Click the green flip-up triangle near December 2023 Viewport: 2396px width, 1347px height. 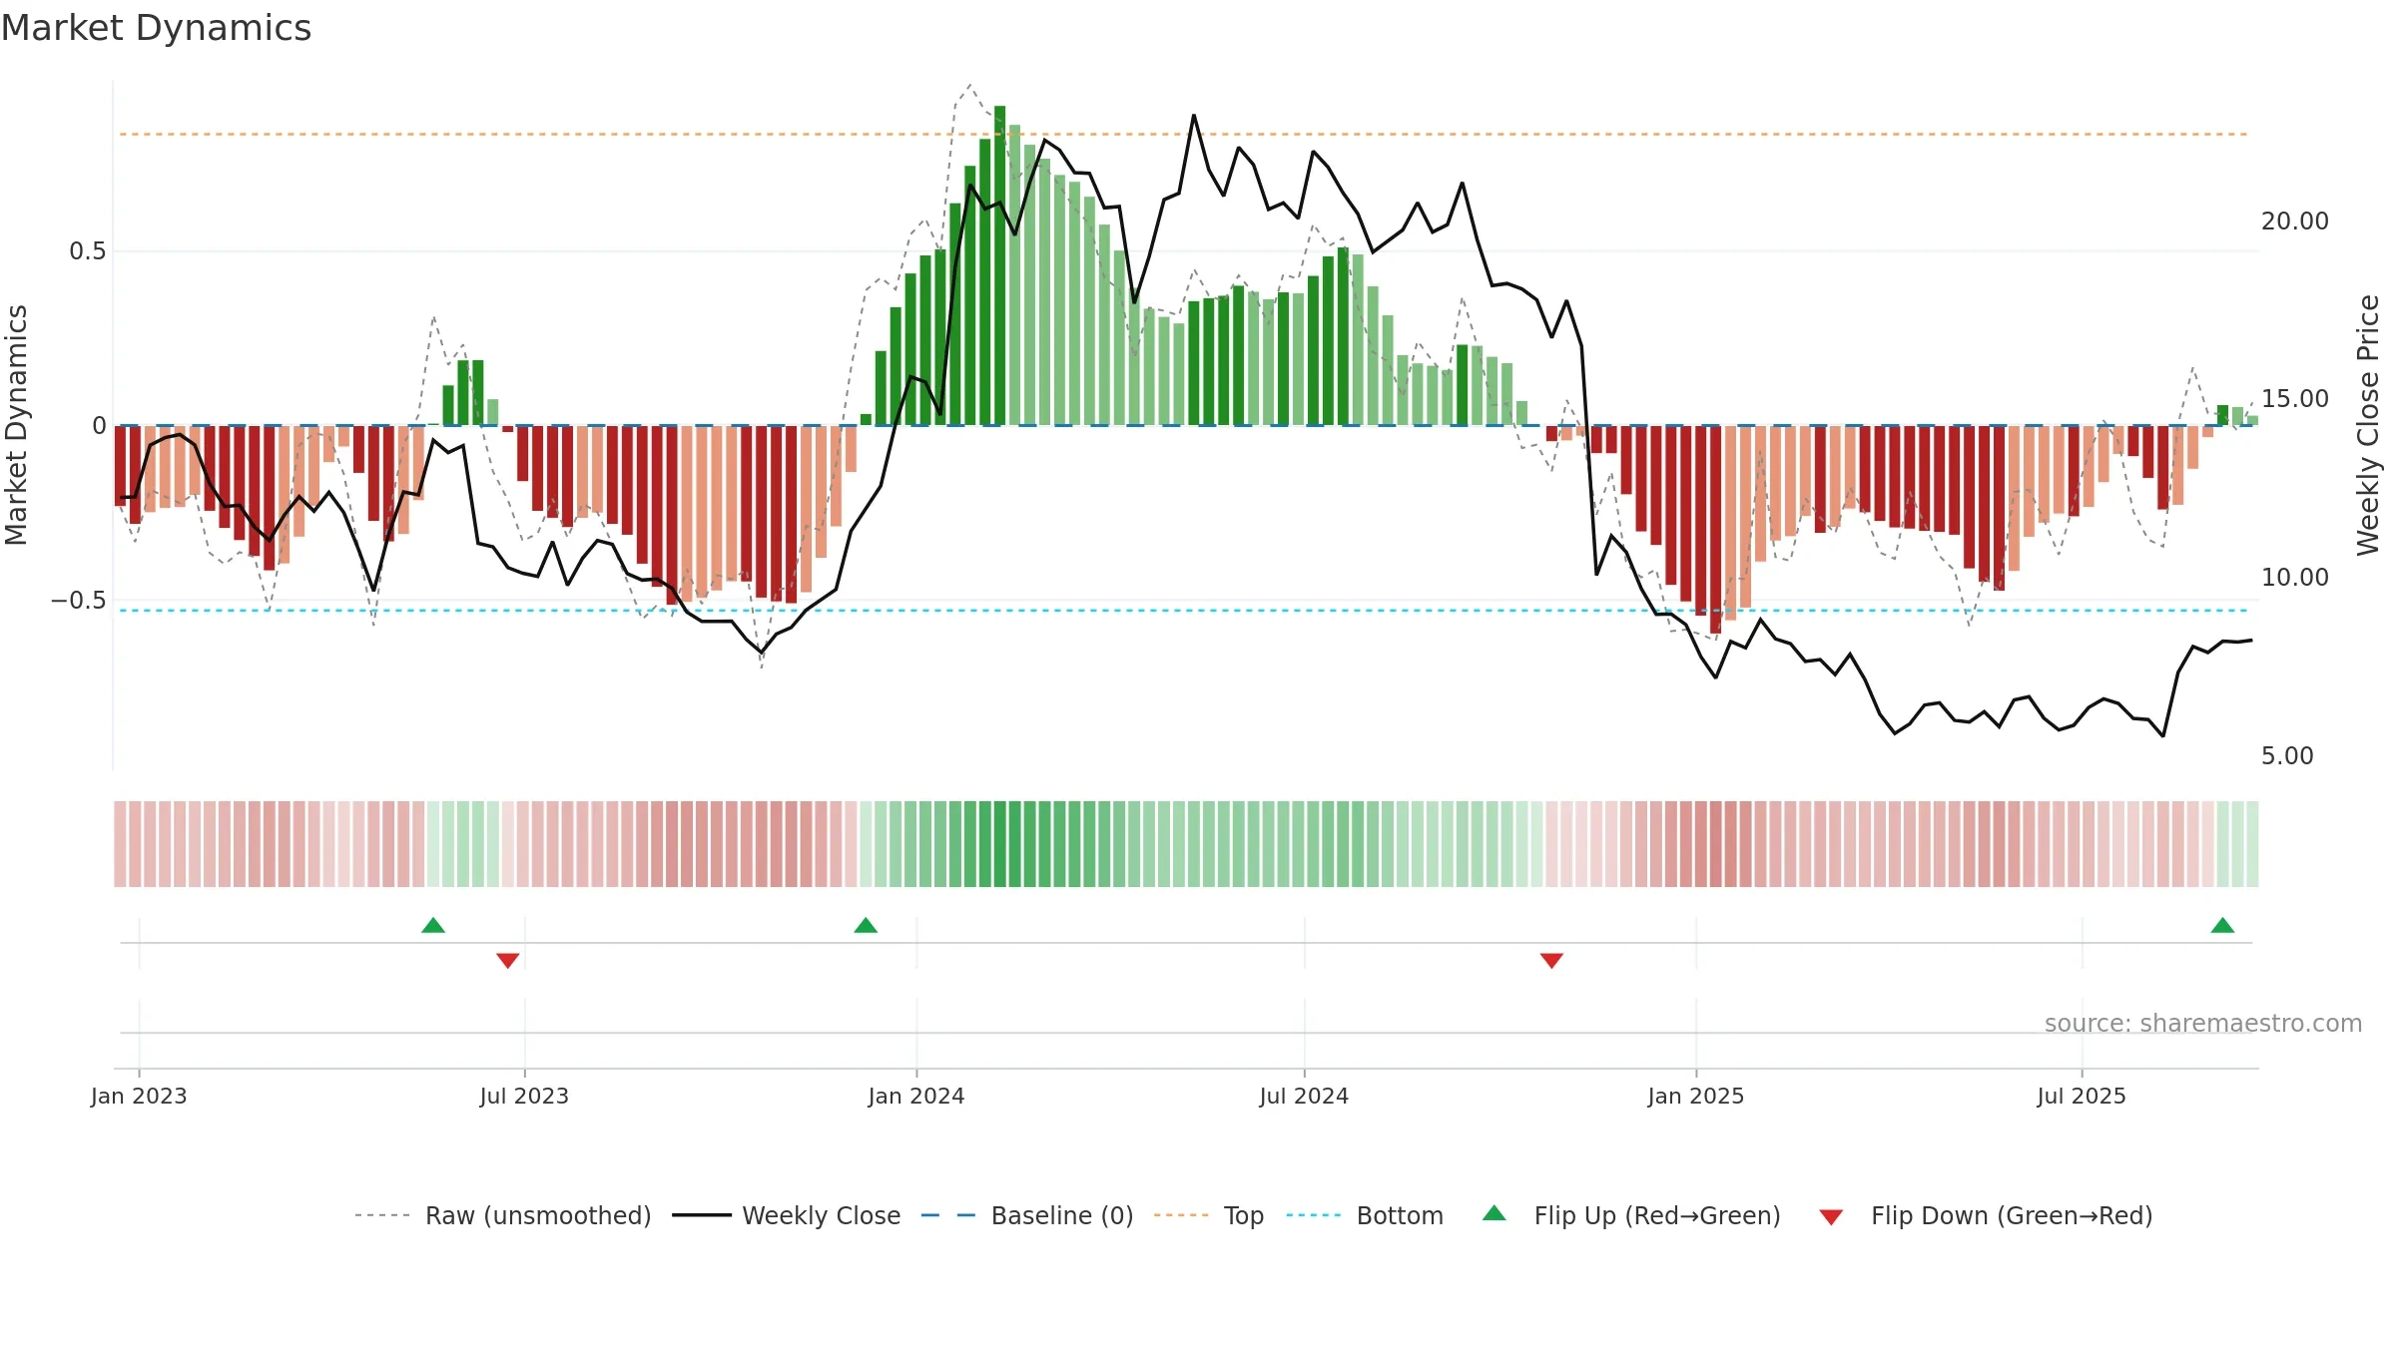[866, 926]
